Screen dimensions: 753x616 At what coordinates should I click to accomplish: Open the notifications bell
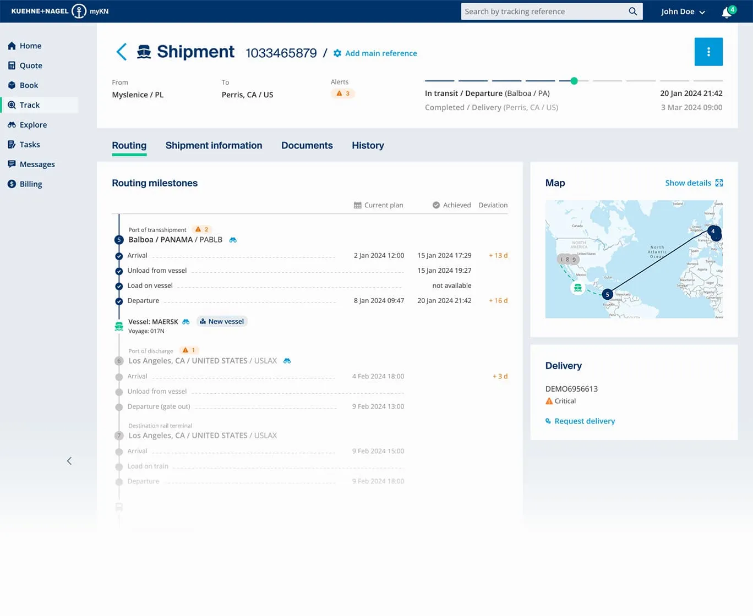pos(725,12)
